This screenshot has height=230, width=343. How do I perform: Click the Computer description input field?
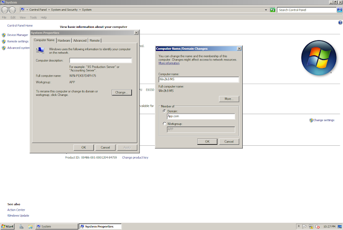[101, 61]
